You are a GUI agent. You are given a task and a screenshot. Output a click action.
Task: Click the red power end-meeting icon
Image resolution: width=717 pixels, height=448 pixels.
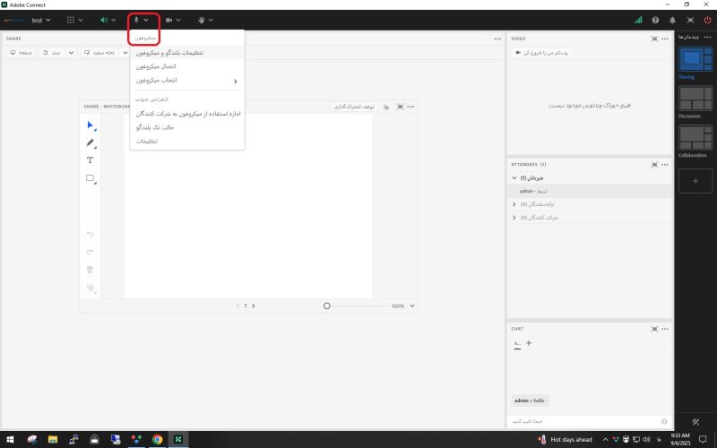point(707,20)
